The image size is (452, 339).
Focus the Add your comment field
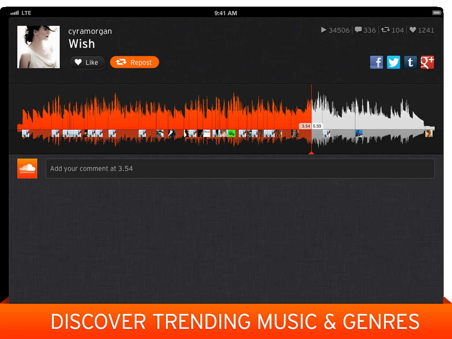[x=240, y=169]
